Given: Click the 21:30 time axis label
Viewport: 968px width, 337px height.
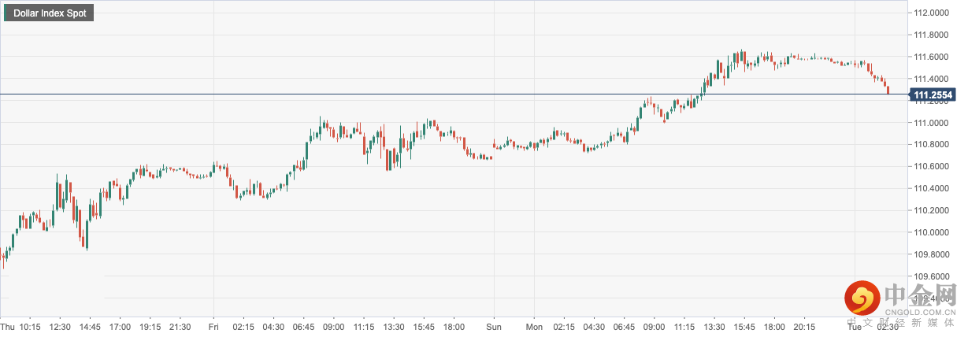Looking at the screenshot, I should [x=180, y=327].
